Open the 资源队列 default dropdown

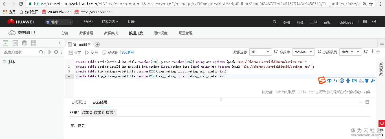coord(350,52)
